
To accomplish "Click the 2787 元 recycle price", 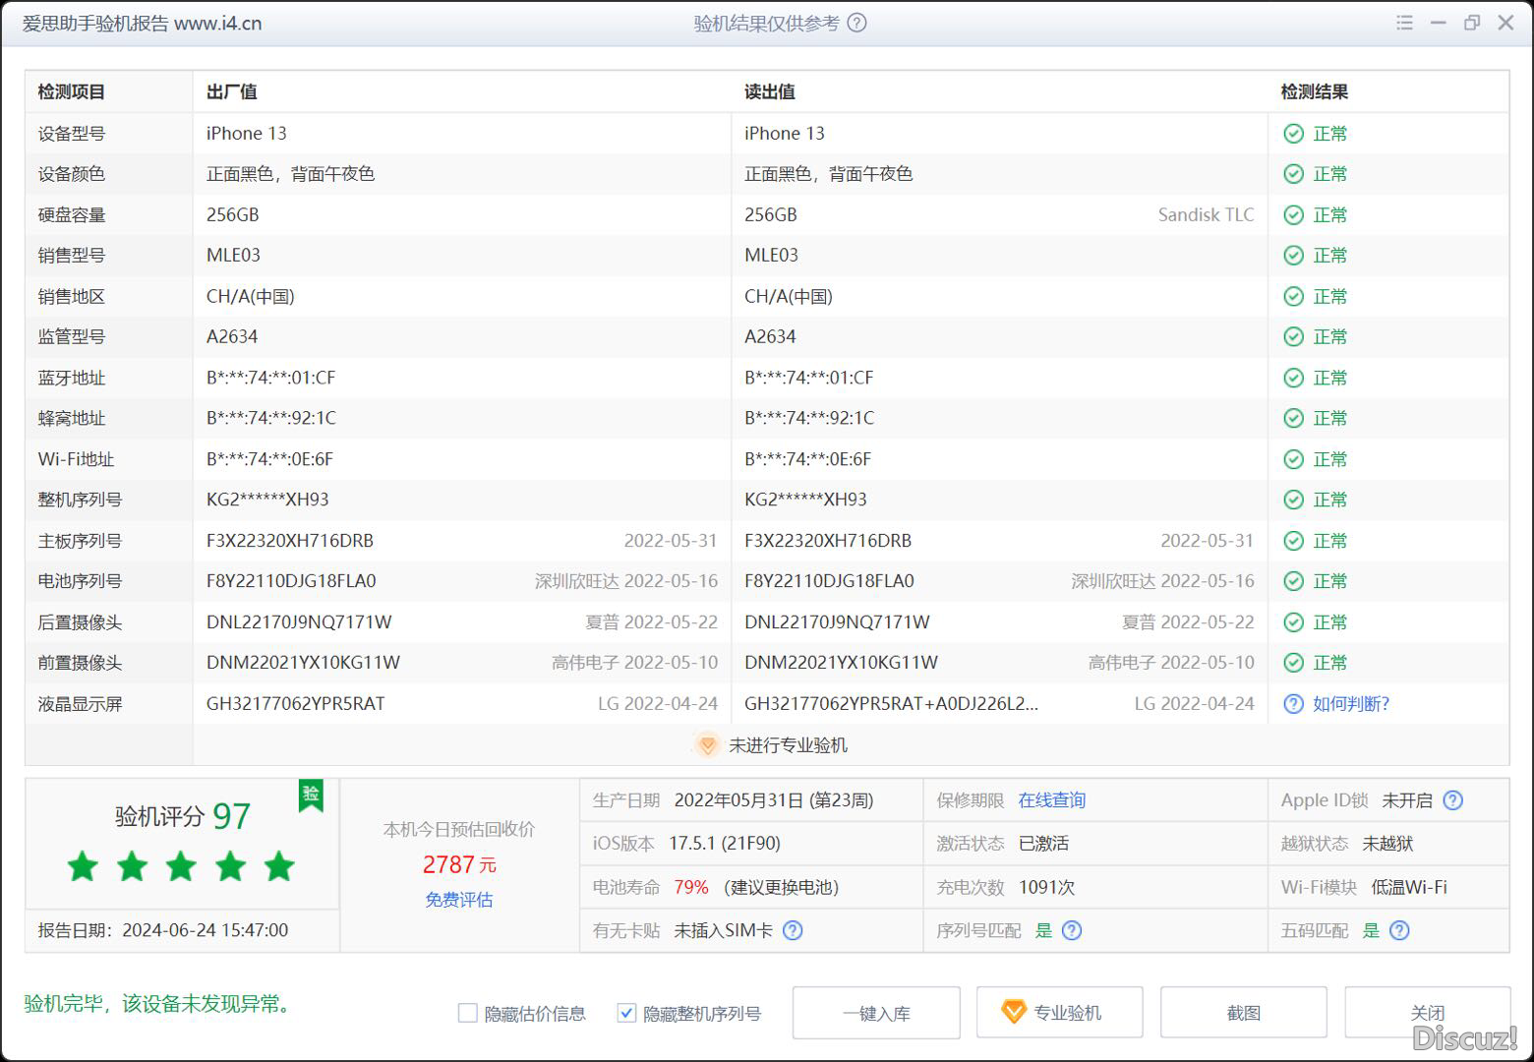I will pos(459,864).
